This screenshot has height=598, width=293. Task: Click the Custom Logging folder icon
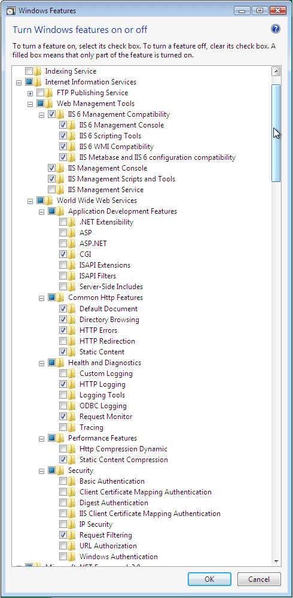(72, 374)
